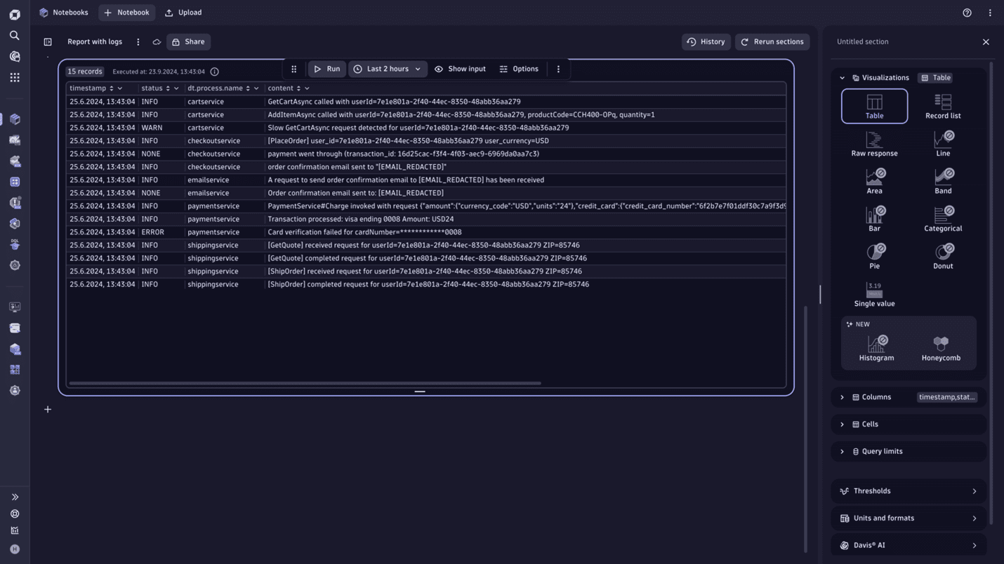Select the Honeycomb visualization
Image resolution: width=1004 pixels, height=564 pixels.
(x=941, y=349)
